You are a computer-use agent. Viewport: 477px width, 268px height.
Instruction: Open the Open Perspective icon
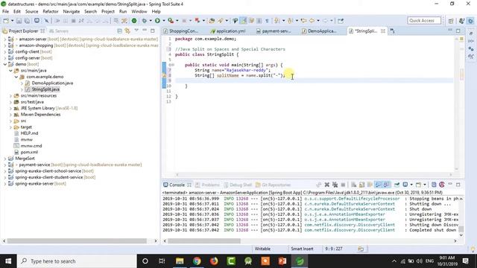pyautogui.click(x=451, y=21)
